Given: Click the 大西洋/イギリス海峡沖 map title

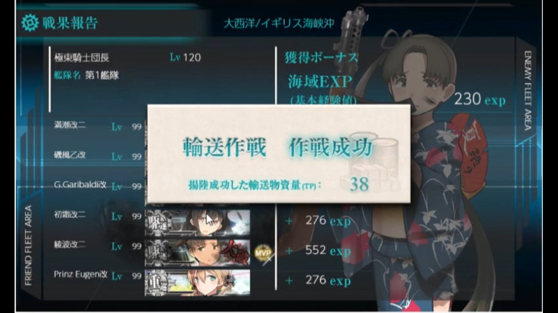Looking at the screenshot, I should pos(279,23).
